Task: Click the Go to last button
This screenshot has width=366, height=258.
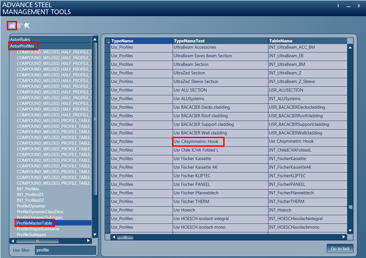Action: (340, 249)
